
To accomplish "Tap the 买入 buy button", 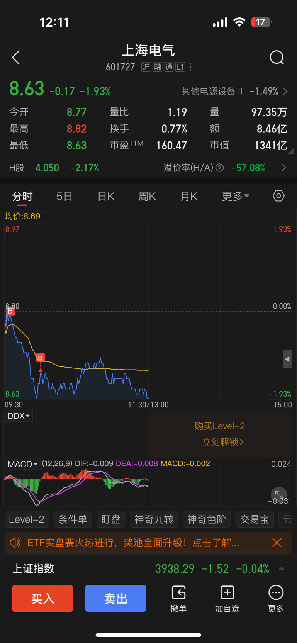I will tap(42, 598).
